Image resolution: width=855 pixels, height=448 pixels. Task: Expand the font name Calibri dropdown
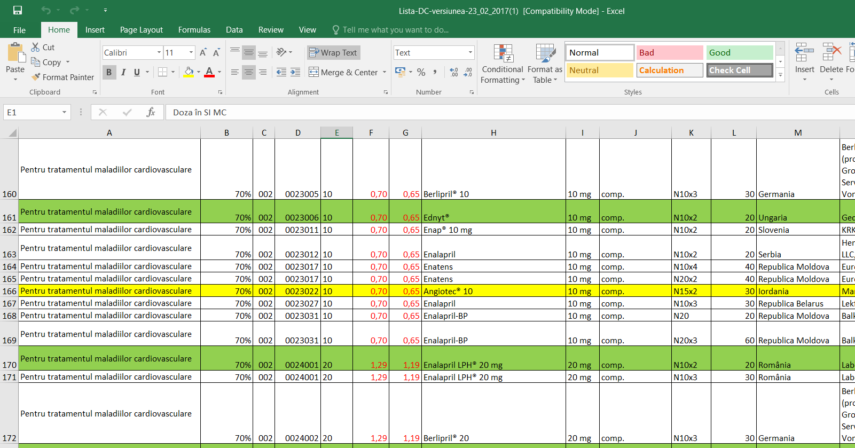click(159, 52)
